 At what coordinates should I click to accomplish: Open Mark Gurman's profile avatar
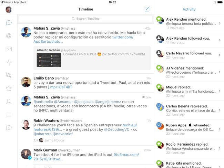coord(26,154)
